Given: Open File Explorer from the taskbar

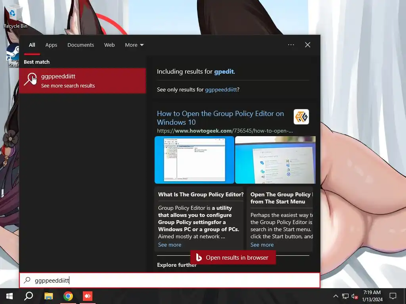Looking at the screenshot, I should coord(48,296).
